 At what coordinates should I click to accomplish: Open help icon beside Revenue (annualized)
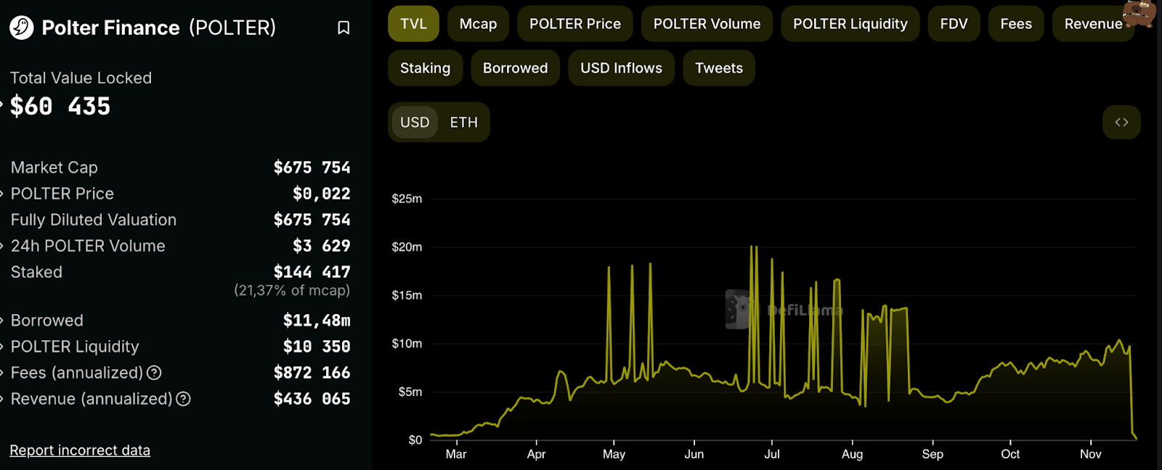click(183, 399)
